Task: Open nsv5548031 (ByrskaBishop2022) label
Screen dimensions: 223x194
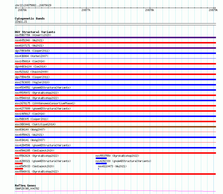Action: [37, 171]
